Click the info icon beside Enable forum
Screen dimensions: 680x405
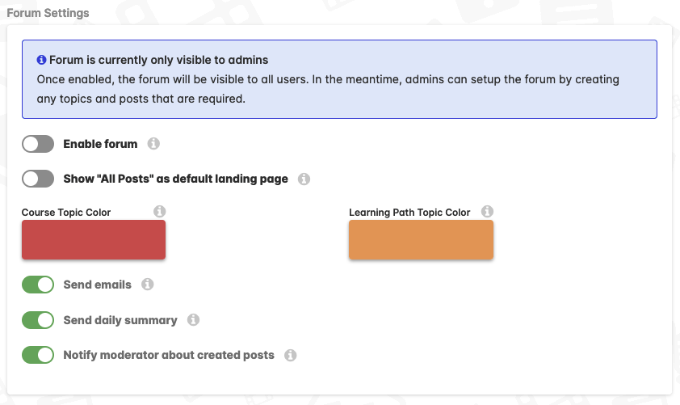click(153, 144)
